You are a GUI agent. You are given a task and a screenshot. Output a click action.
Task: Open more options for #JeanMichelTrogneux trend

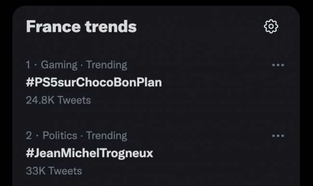(x=278, y=136)
